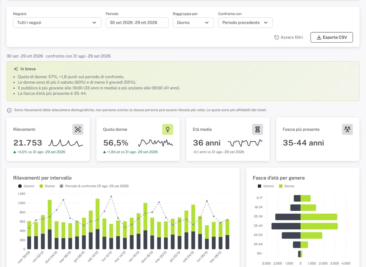Click the reset arrow icon by Azzera filtri

pyautogui.click(x=277, y=37)
